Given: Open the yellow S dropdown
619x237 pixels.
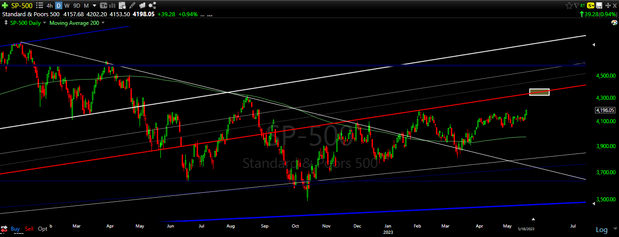Looking at the screenshot, I should coord(590,5).
